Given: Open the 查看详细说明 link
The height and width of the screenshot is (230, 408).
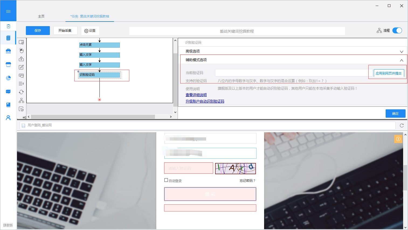Looking at the screenshot, I should coord(196,95).
